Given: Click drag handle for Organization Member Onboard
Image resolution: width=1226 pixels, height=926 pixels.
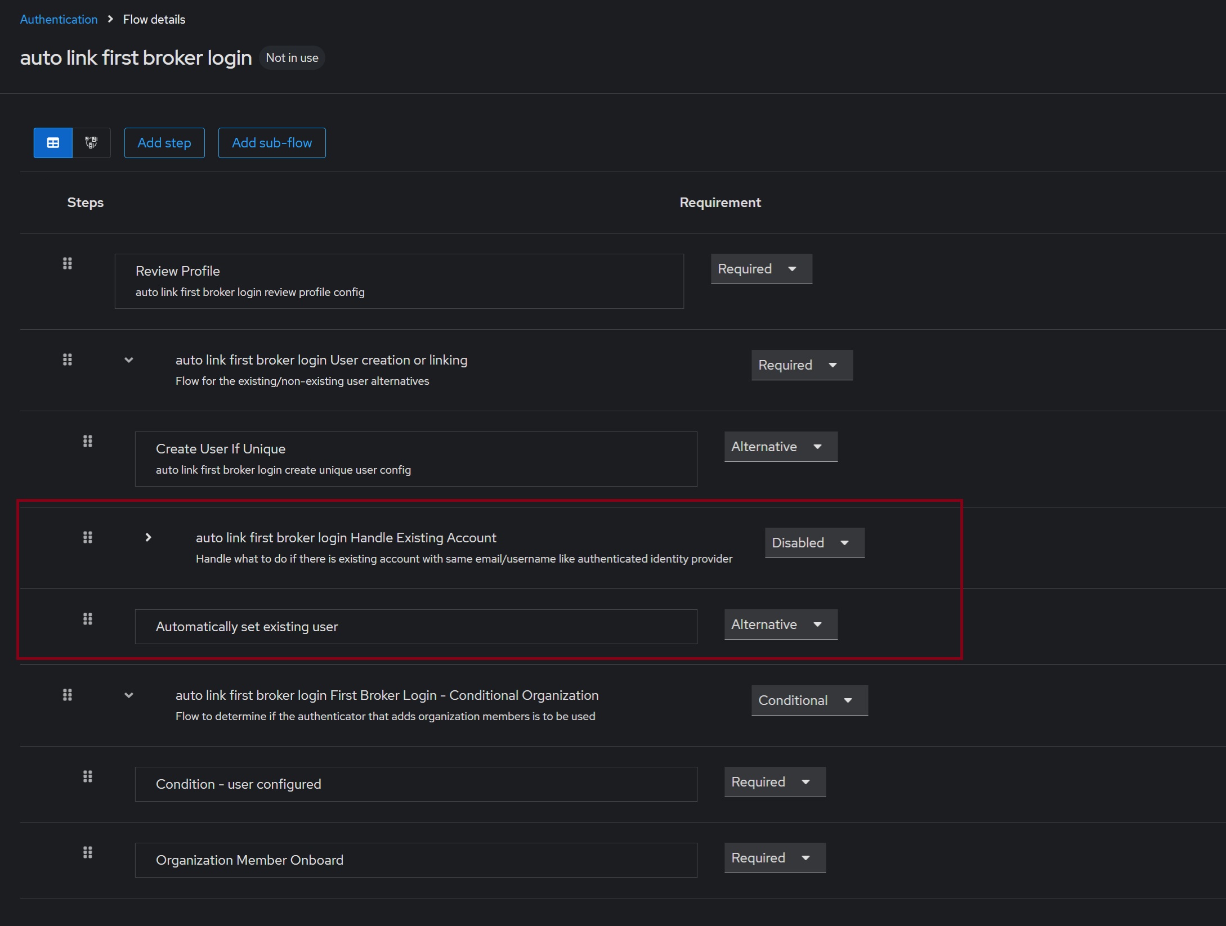Looking at the screenshot, I should (88, 852).
